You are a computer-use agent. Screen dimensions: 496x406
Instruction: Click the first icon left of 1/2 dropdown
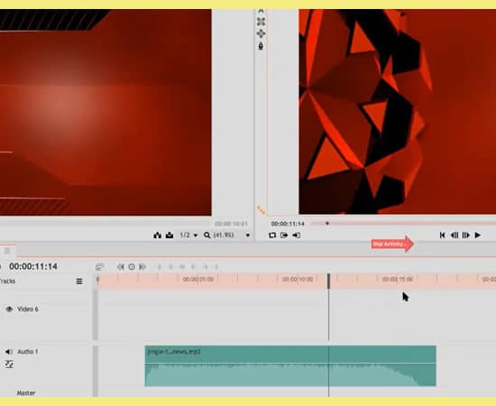click(x=157, y=235)
